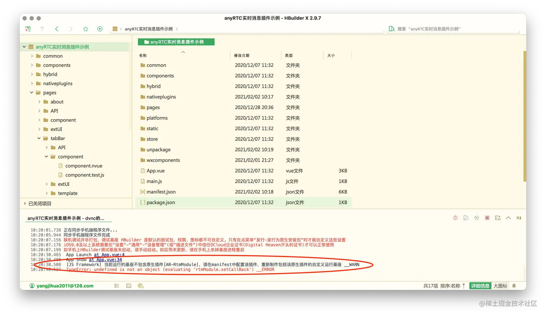Click breadcrumb anyRTC实时消息插件示例
The height and width of the screenshot is (316, 546).
point(149,29)
